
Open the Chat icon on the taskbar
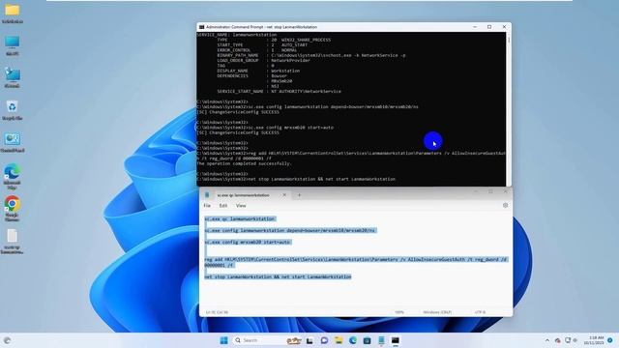click(324, 340)
